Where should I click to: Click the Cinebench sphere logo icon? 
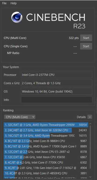(17, 17)
